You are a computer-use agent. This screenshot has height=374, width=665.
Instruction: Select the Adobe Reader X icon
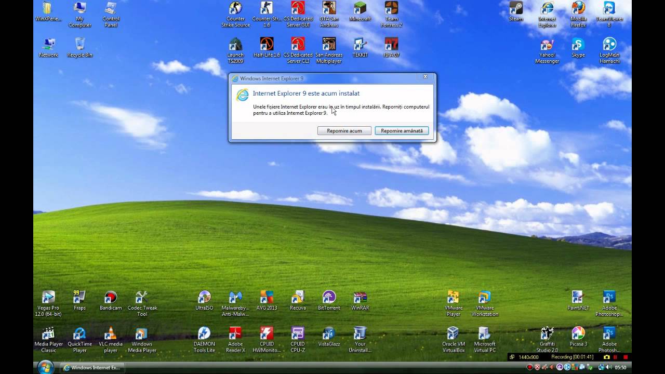(x=235, y=340)
